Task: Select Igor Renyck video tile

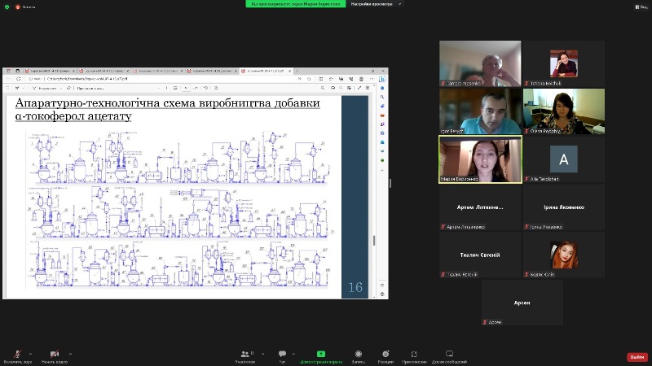Action: pos(480,111)
